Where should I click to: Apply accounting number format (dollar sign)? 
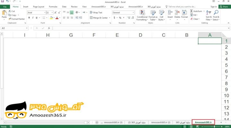114,18
